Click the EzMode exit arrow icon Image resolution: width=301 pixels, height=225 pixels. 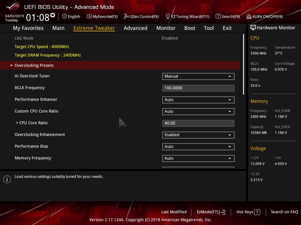point(222,212)
